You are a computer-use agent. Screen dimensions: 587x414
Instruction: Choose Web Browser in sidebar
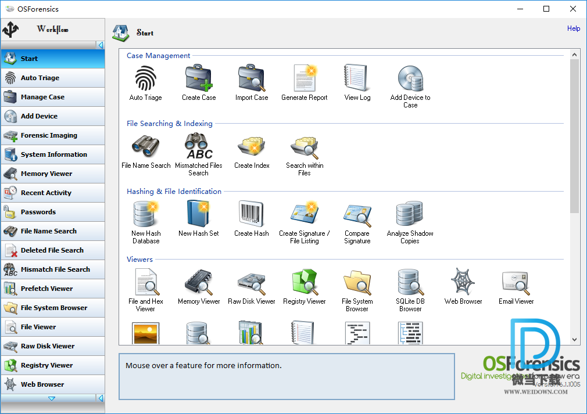(x=53, y=384)
